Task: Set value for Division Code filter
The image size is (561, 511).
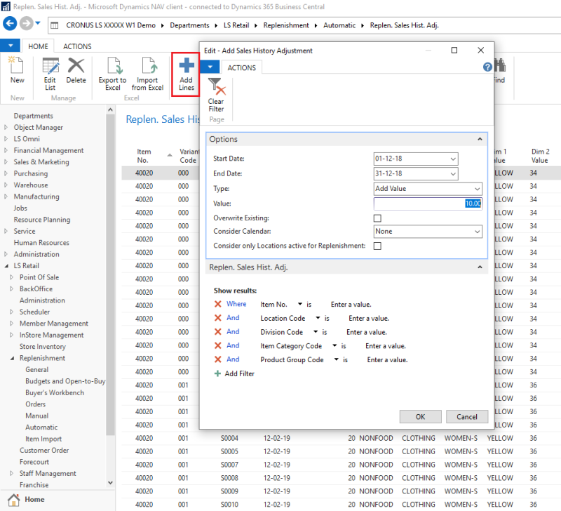Action: point(367,332)
